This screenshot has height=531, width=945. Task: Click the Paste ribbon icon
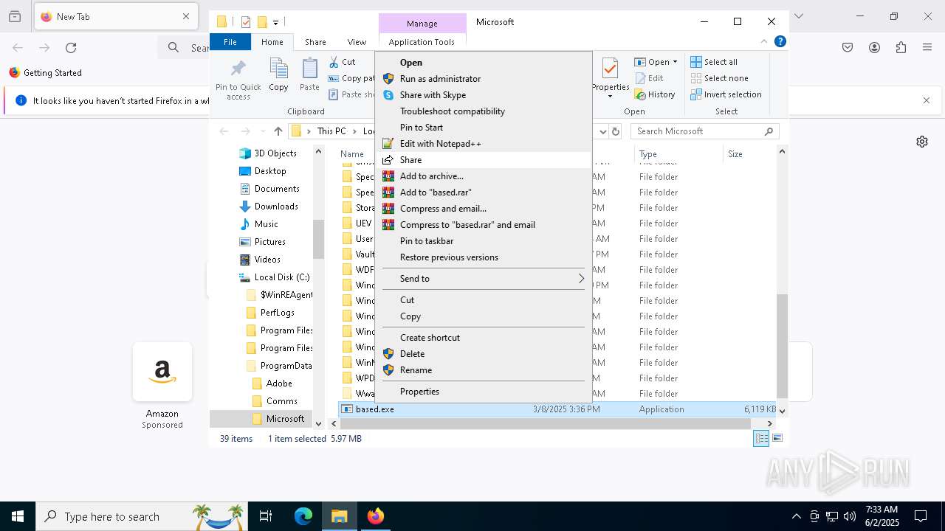pyautogui.click(x=309, y=69)
